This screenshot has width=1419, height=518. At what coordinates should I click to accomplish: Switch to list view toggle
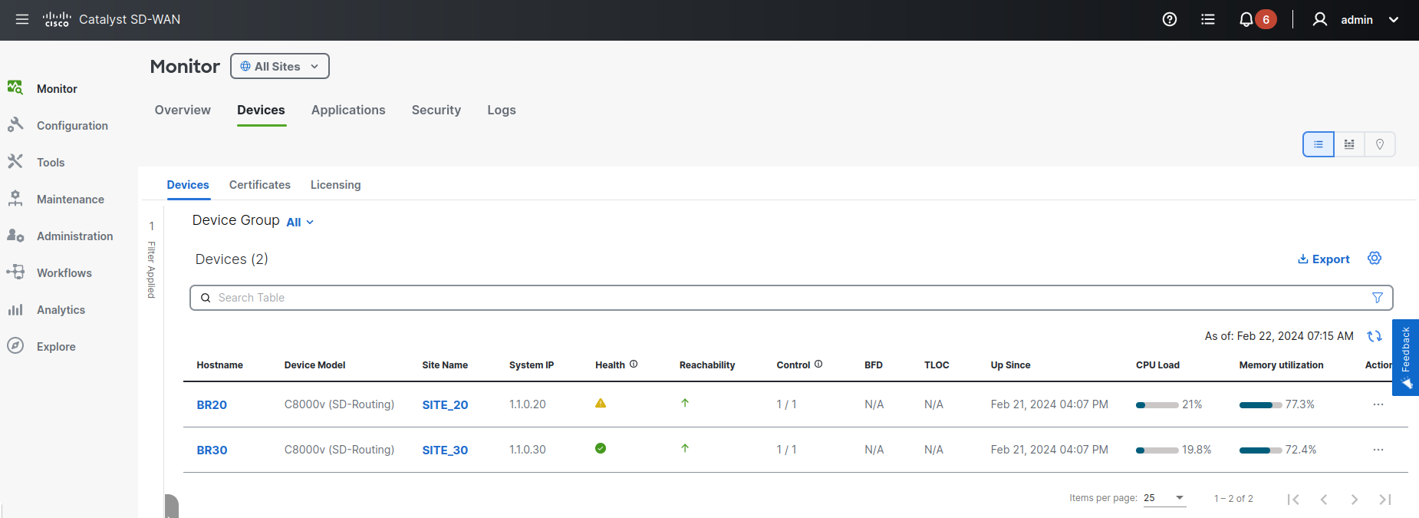pyautogui.click(x=1318, y=144)
